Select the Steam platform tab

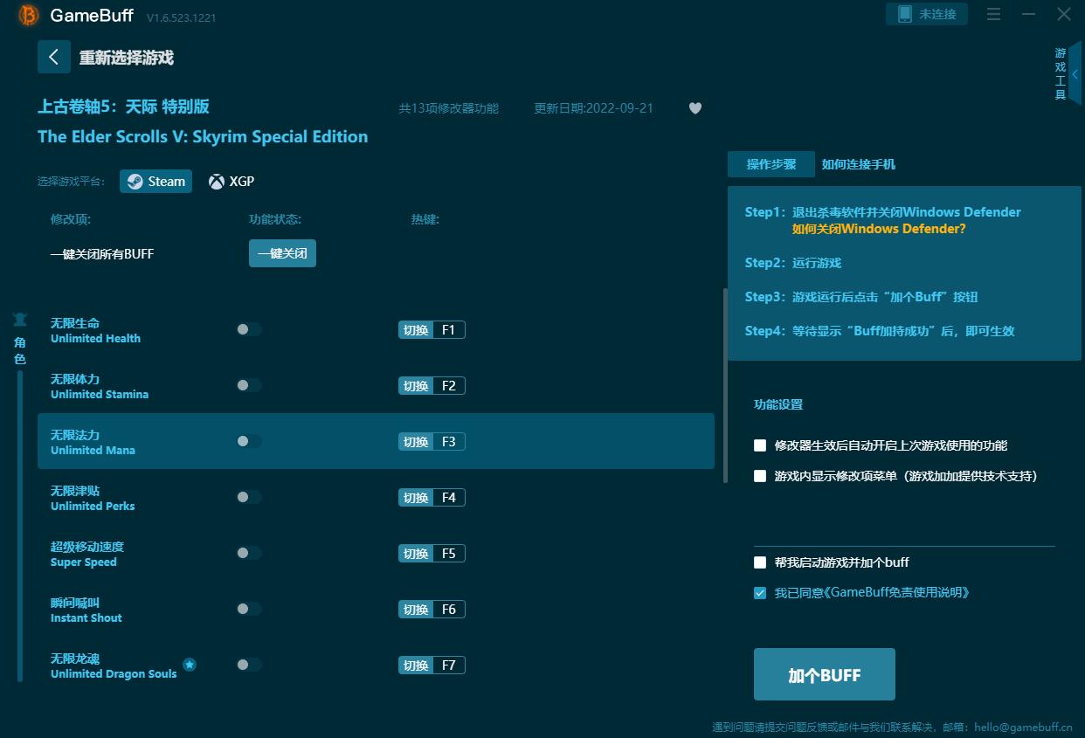(x=155, y=182)
